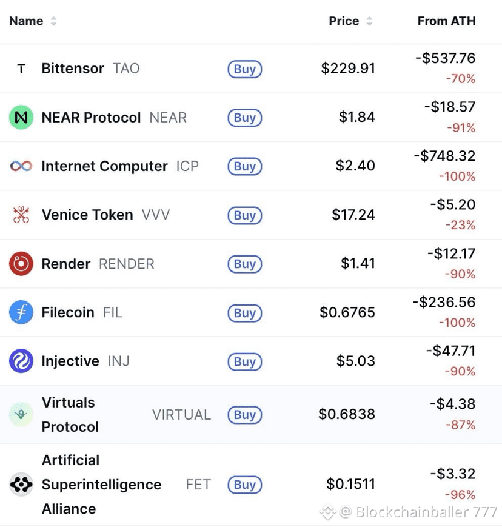Open the Artificial Superintelligence Alliance logo
This screenshot has width=502, height=527.
tap(21, 485)
